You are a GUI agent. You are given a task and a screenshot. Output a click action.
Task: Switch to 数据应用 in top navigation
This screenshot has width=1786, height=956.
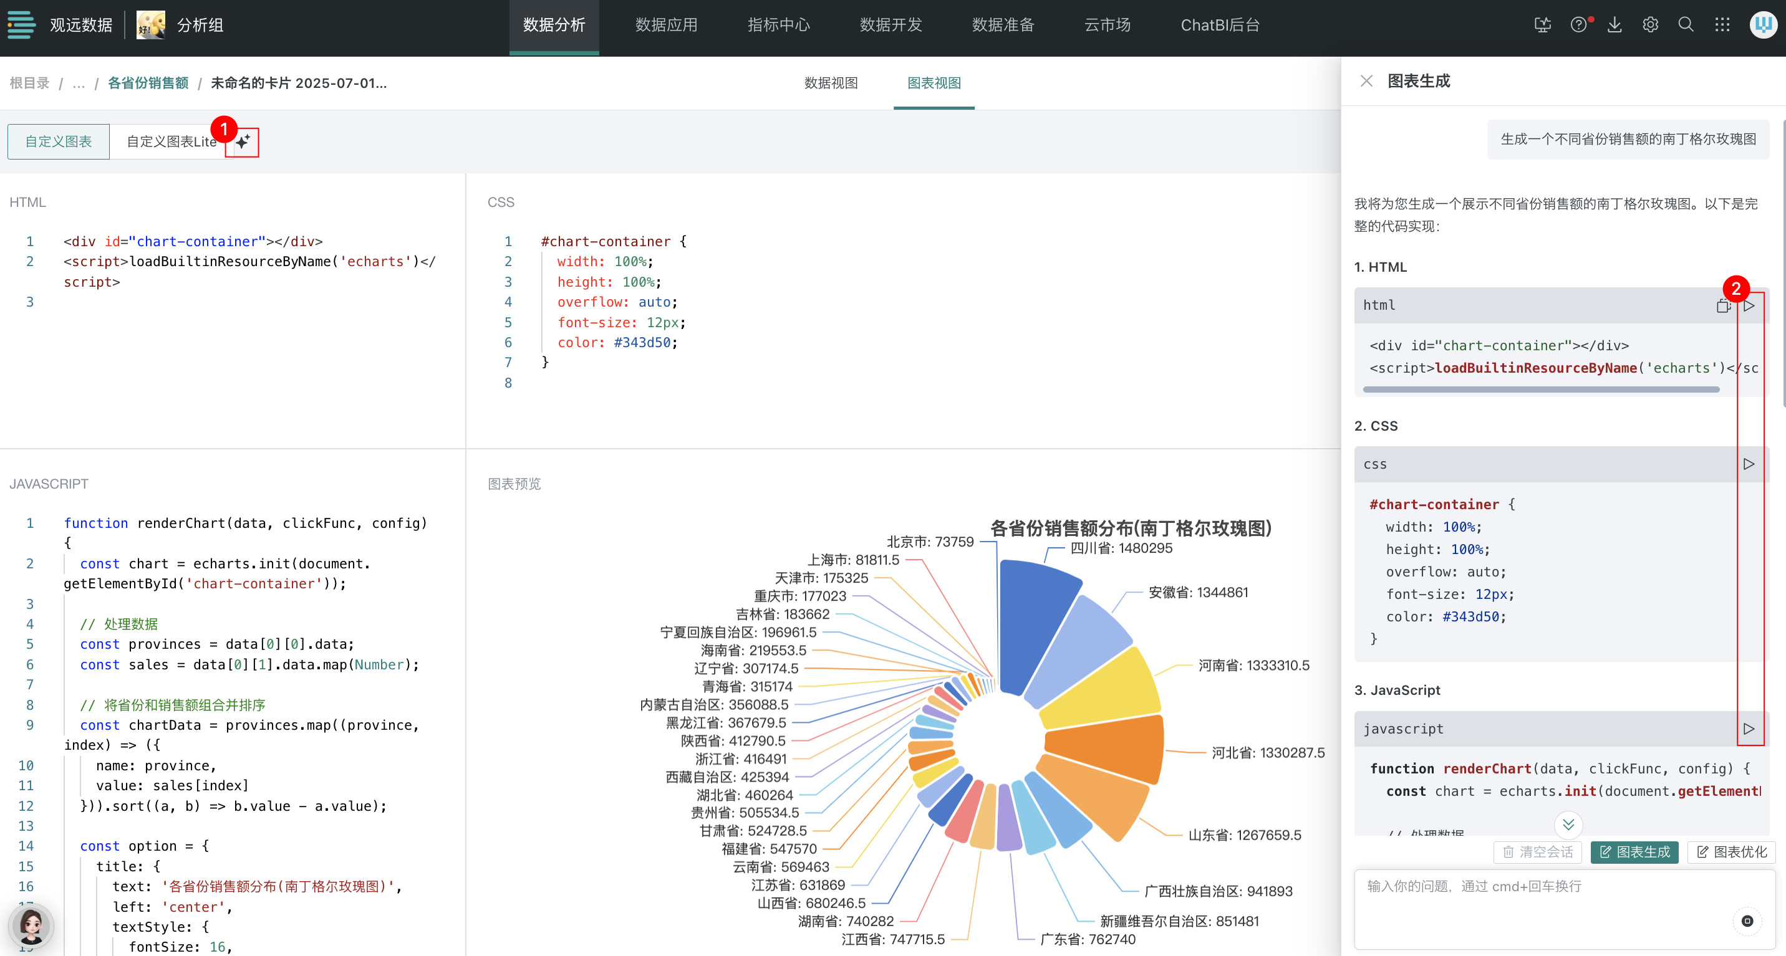666,25
